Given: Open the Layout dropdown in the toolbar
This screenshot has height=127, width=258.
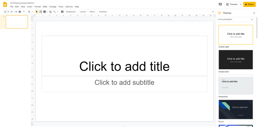Looking at the screenshot, I should [83, 12].
